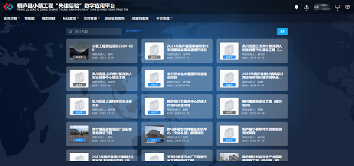This screenshot has height=166, width=354.
Task: Click the 更多筛选条件 link
Action: (x=134, y=31)
